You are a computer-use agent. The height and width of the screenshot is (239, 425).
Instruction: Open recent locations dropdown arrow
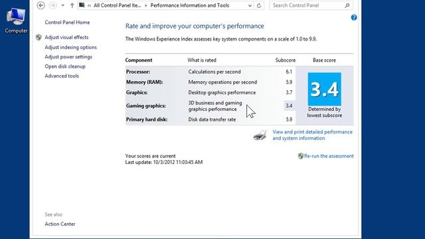[x=62, y=5]
